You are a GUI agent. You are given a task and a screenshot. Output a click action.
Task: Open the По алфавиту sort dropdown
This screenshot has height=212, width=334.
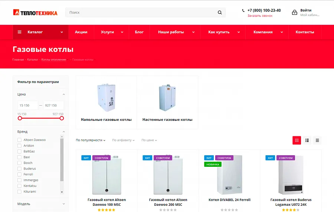[x=123, y=140]
